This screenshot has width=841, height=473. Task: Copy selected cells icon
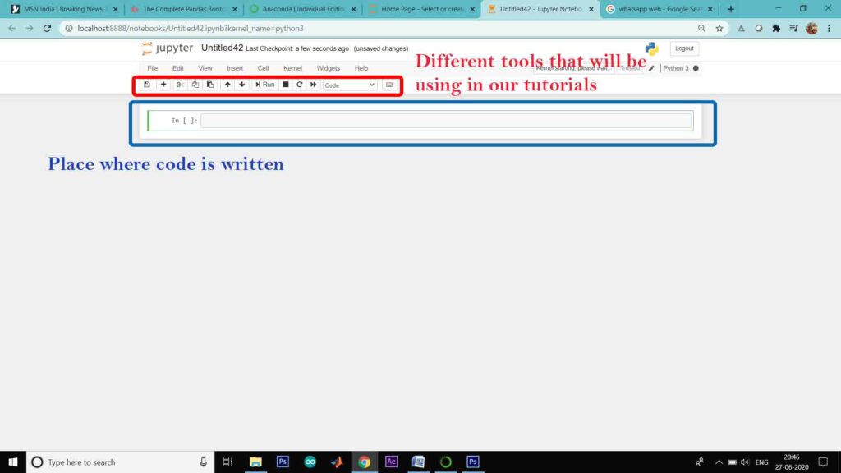195,85
